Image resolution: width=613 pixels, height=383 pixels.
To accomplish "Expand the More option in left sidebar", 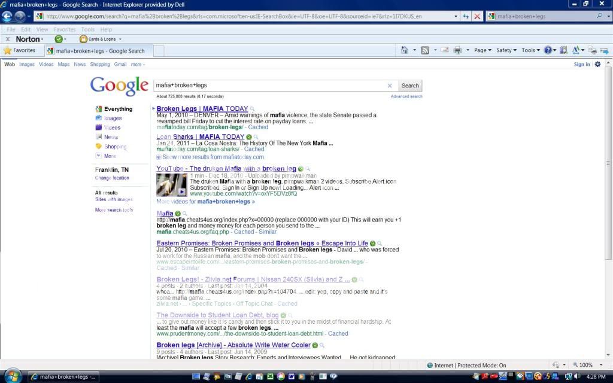I will click(106, 156).
